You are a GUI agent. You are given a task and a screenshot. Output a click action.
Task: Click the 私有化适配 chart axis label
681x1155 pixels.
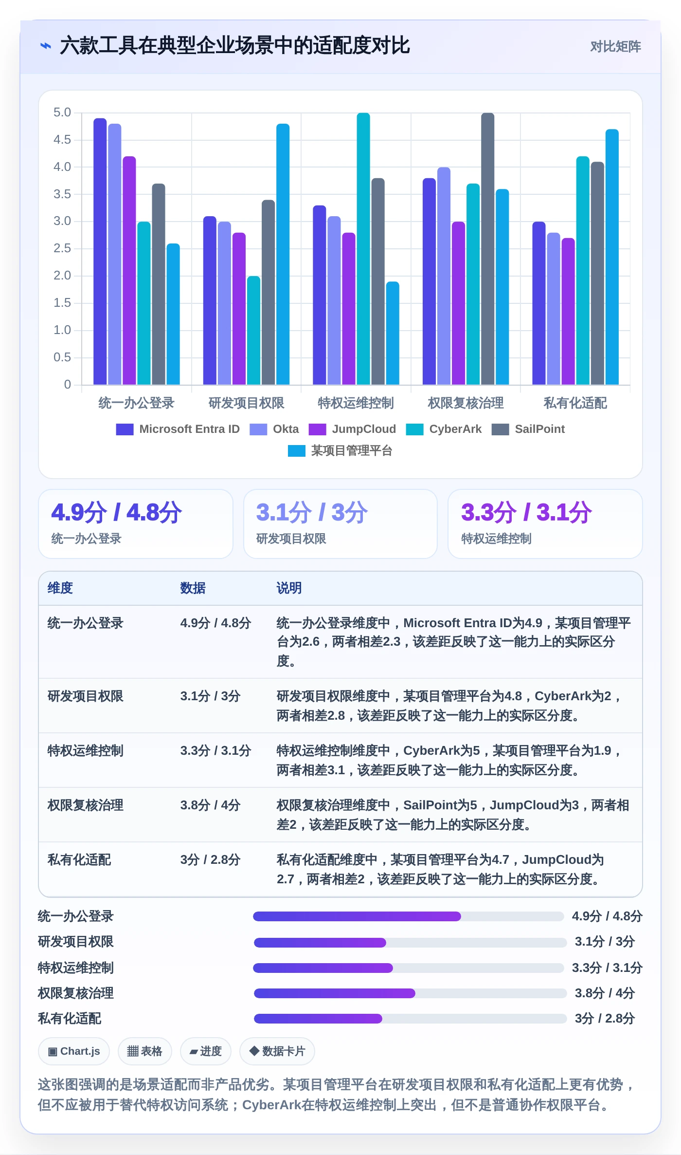(575, 403)
